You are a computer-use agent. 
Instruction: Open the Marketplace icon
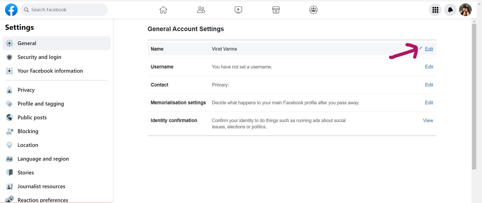click(276, 10)
